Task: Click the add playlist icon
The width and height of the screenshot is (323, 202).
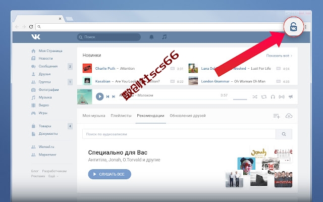Action: coord(277,116)
